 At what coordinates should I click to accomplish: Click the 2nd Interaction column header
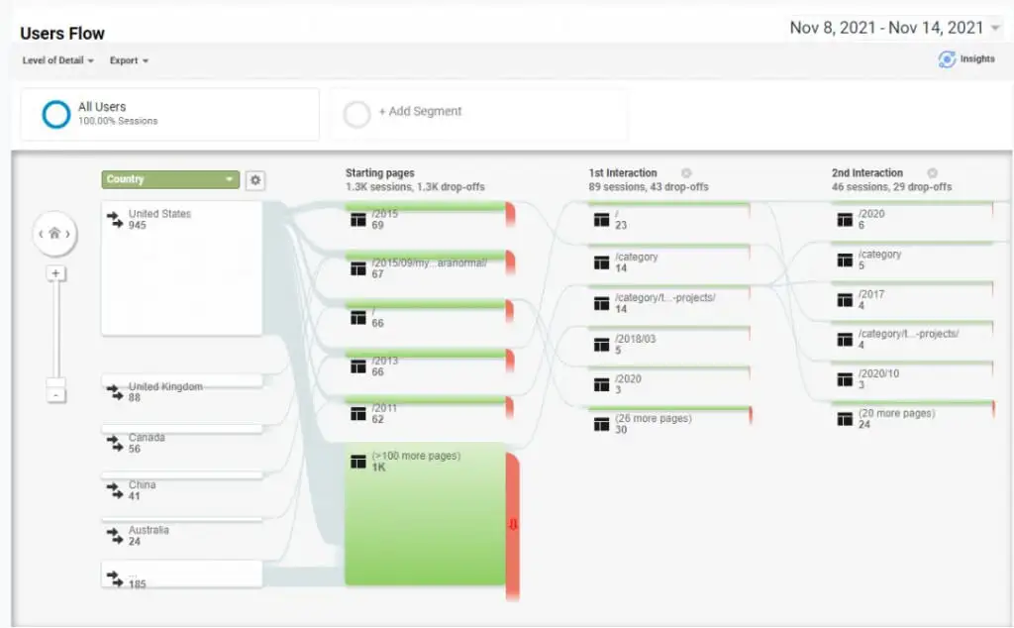[x=866, y=172]
